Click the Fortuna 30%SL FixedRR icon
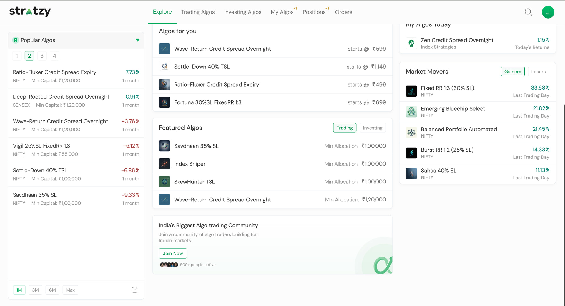The width and height of the screenshot is (565, 306). pyautogui.click(x=164, y=102)
